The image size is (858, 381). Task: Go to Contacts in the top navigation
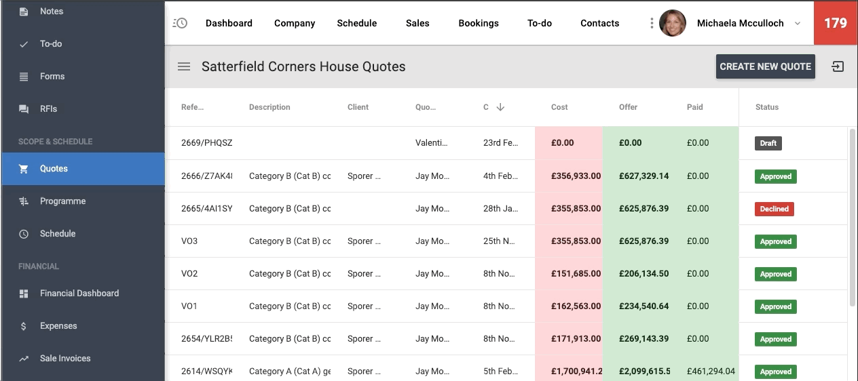point(599,23)
